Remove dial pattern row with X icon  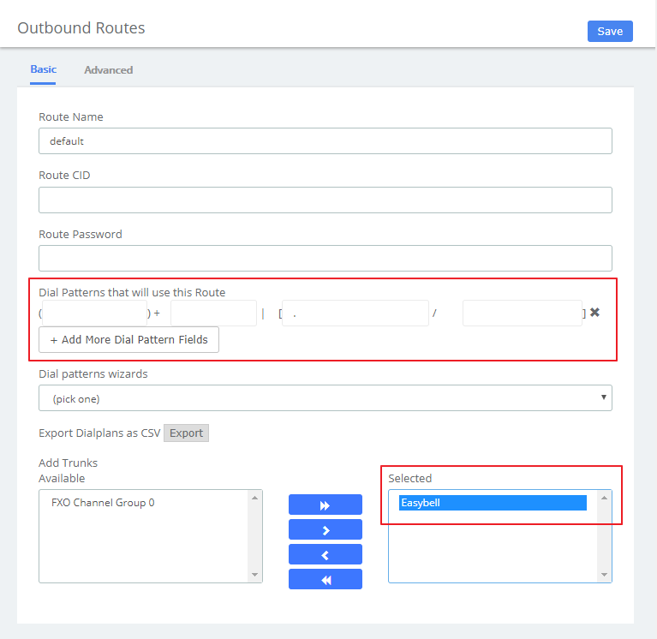tap(594, 313)
